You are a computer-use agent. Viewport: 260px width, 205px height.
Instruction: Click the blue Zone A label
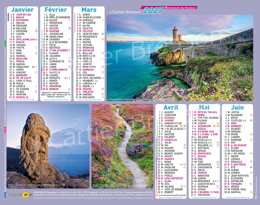(x=5, y=195)
